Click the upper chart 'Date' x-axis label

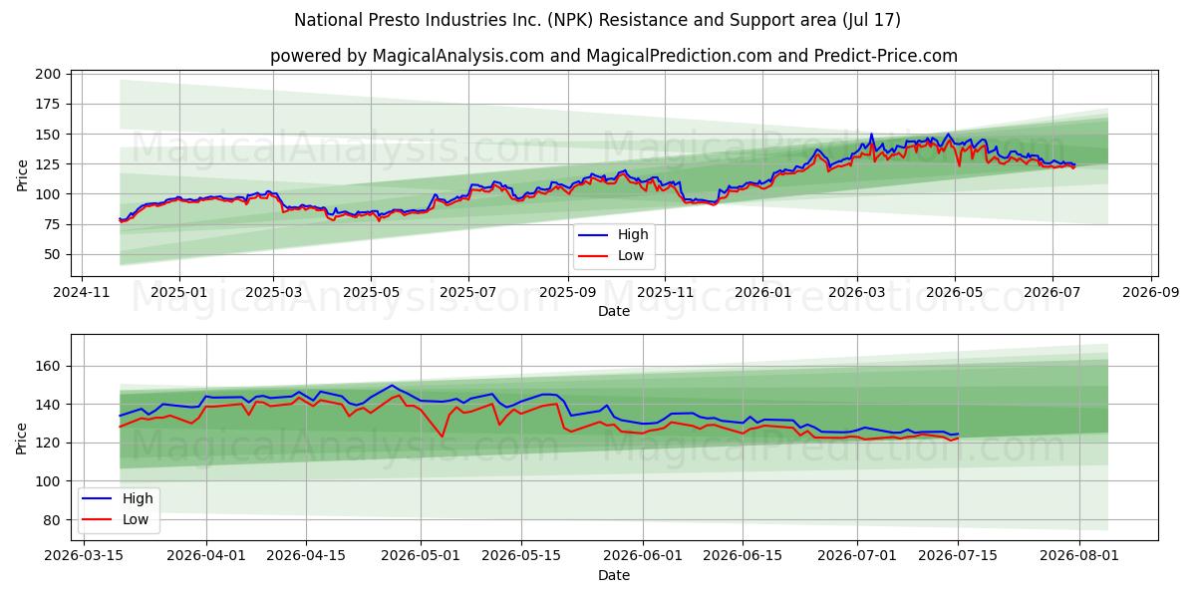click(614, 311)
